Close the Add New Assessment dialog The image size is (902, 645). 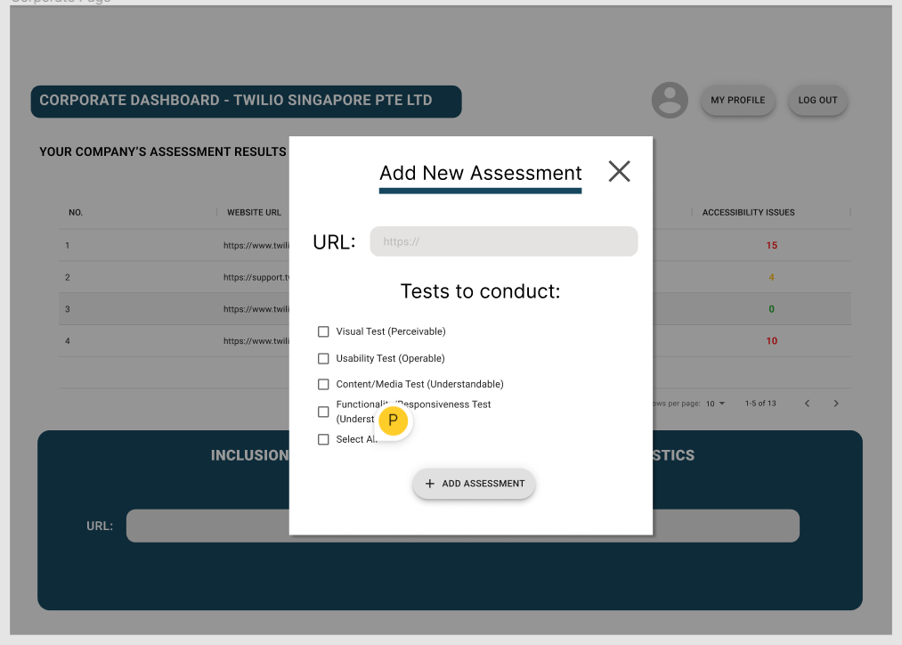(619, 171)
